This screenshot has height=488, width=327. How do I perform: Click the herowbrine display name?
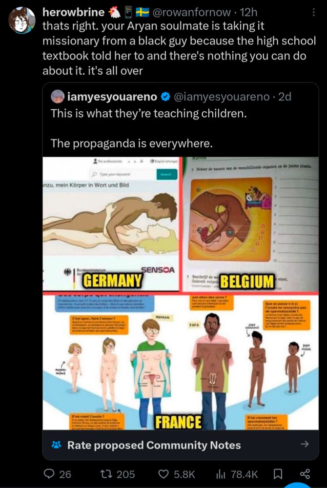click(73, 12)
